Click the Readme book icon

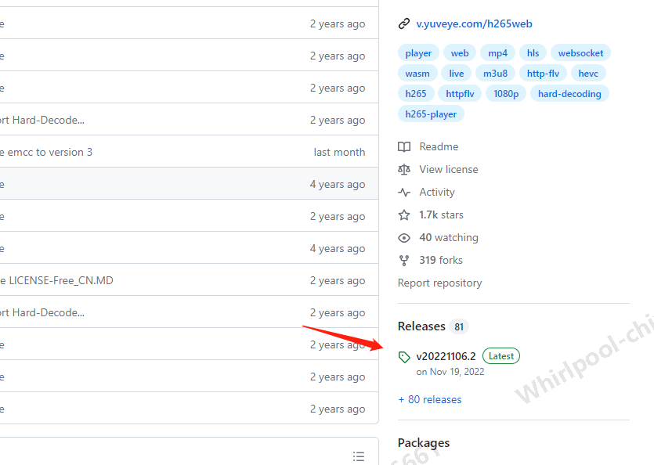coord(403,146)
